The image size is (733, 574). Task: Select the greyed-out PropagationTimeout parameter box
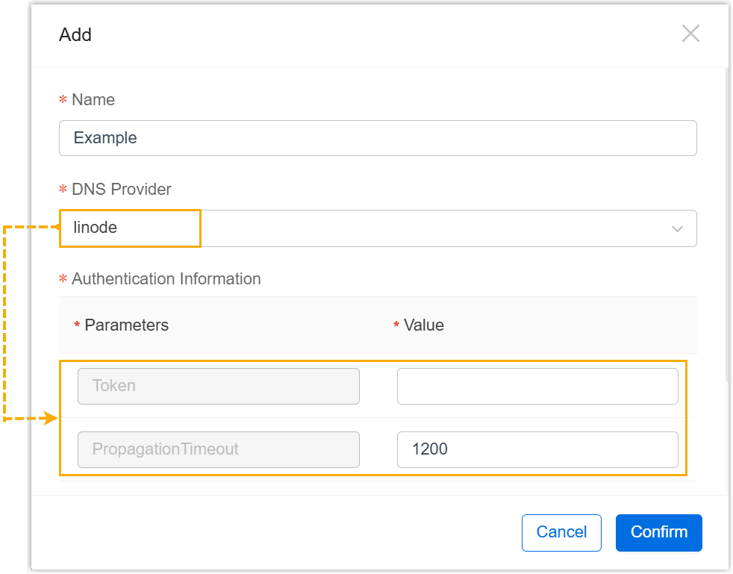point(218,449)
